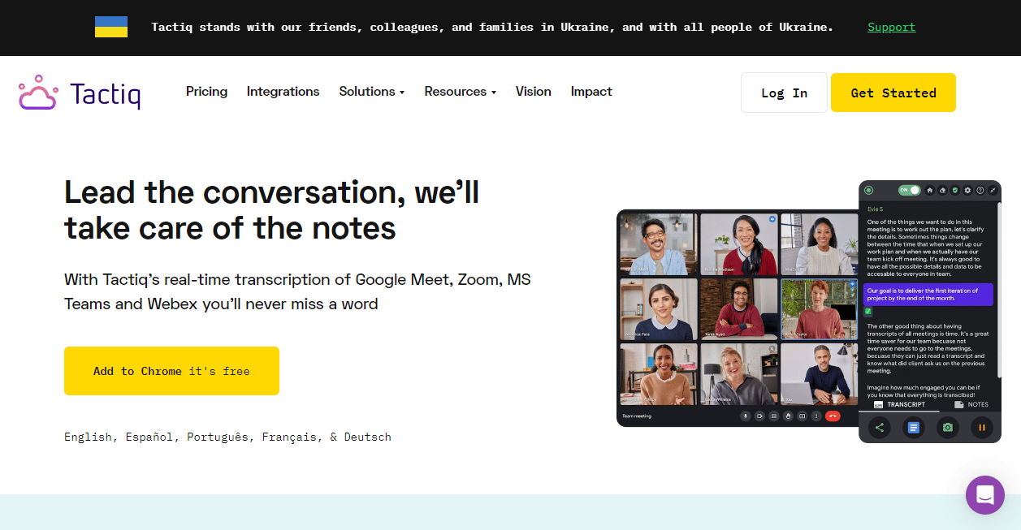1021x530 pixels.
Task: Click the Get Started button
Action: pos(893,93)
